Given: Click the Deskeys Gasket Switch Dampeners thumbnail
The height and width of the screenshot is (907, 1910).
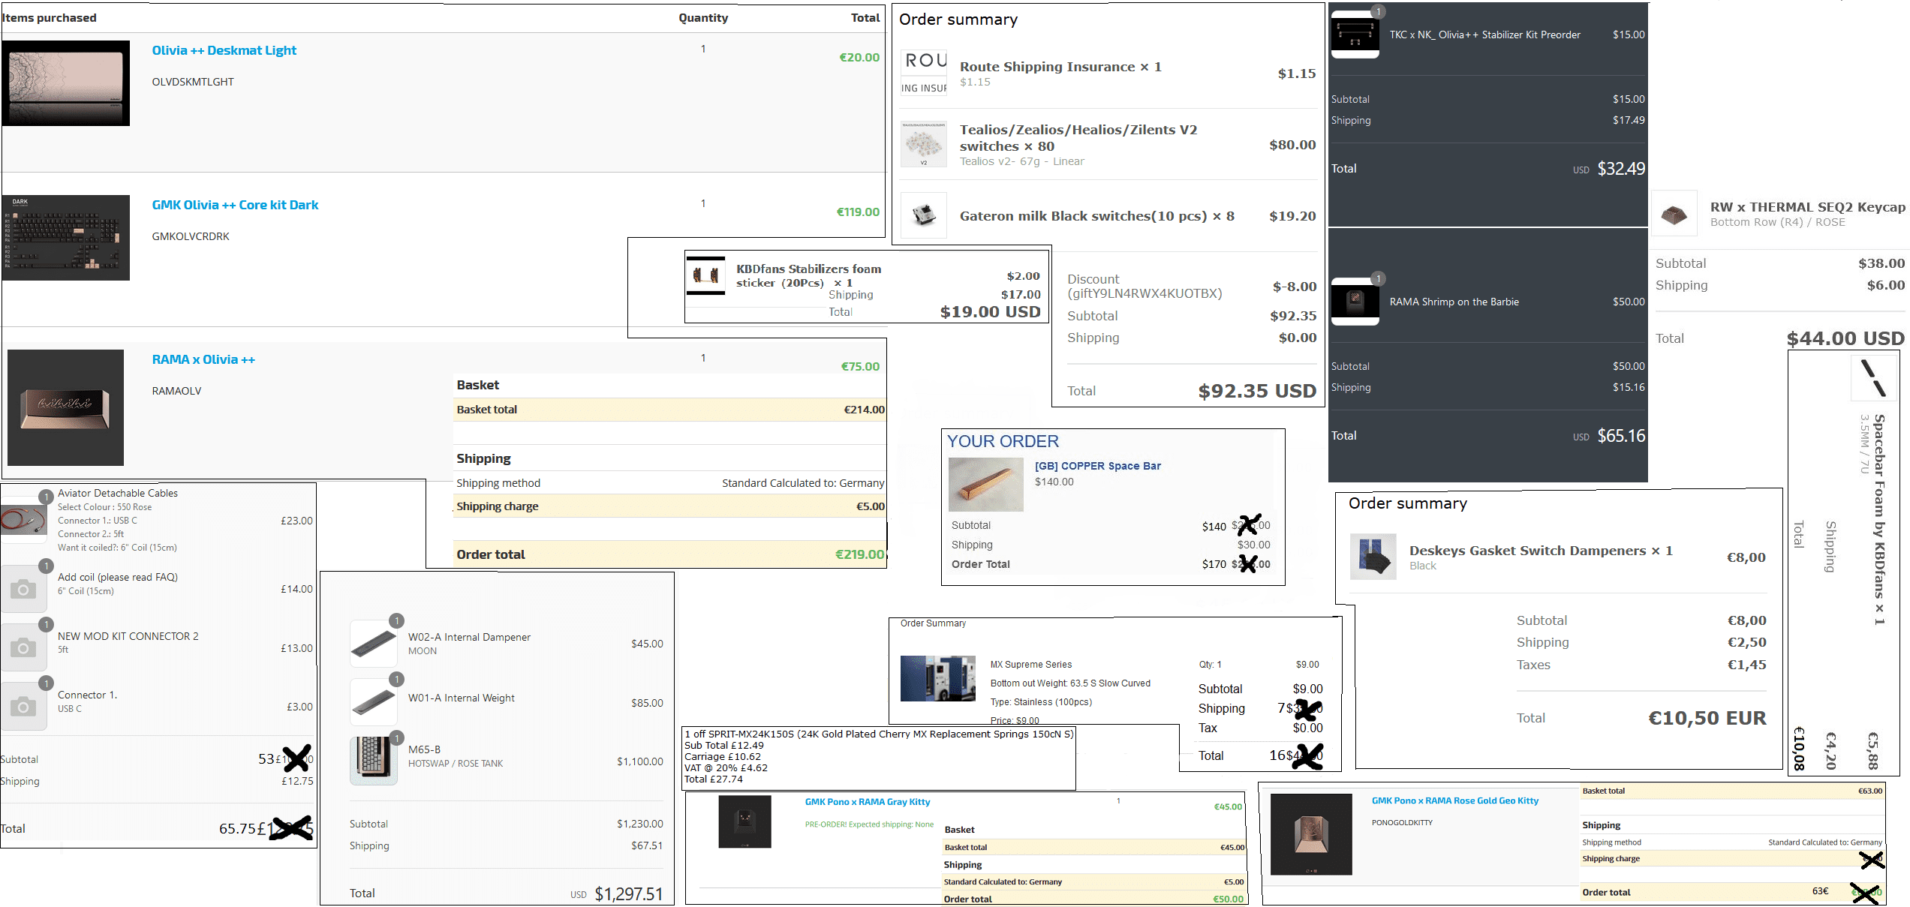Looking at the screenshot, I should [1373, 557].
